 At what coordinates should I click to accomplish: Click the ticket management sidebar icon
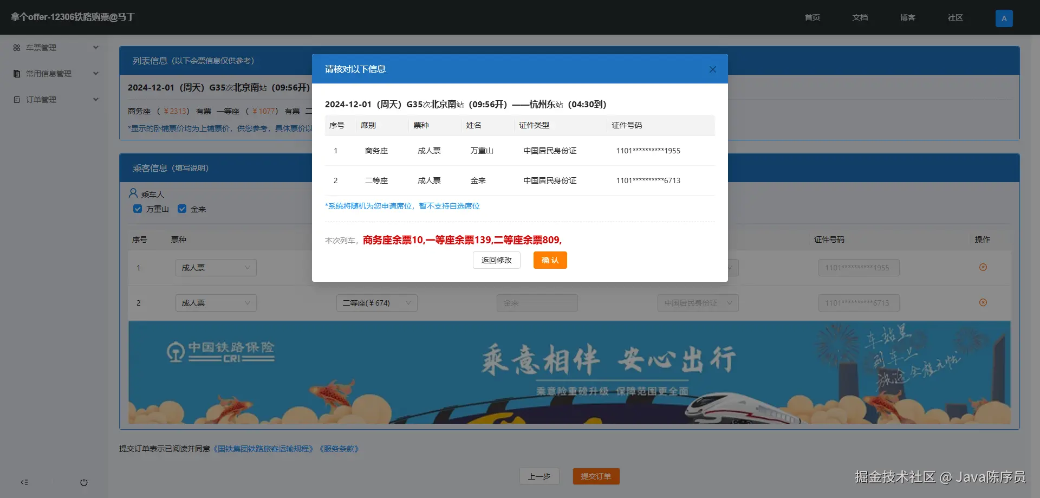pyautogui.click(x=17, y=48)
